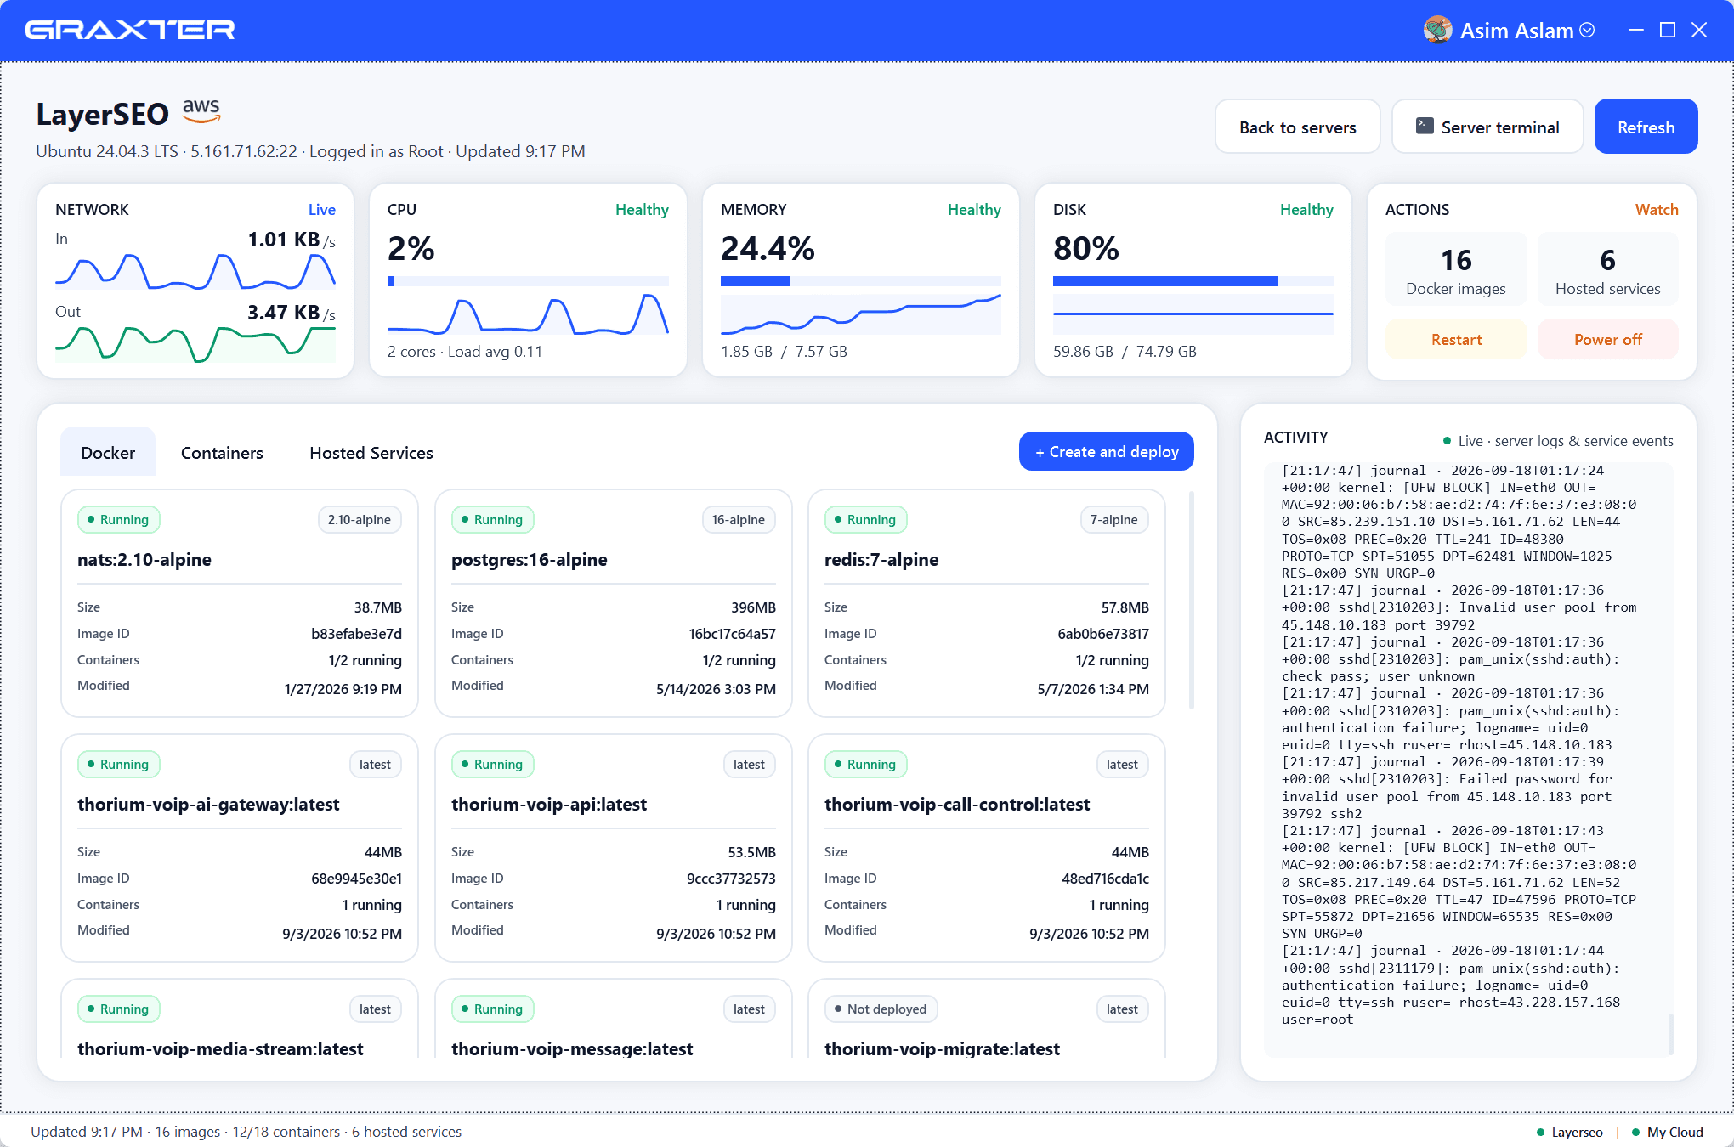Click the AWS provider logo
Viewport: 1734px width, 1147px height.
[201, 110]
